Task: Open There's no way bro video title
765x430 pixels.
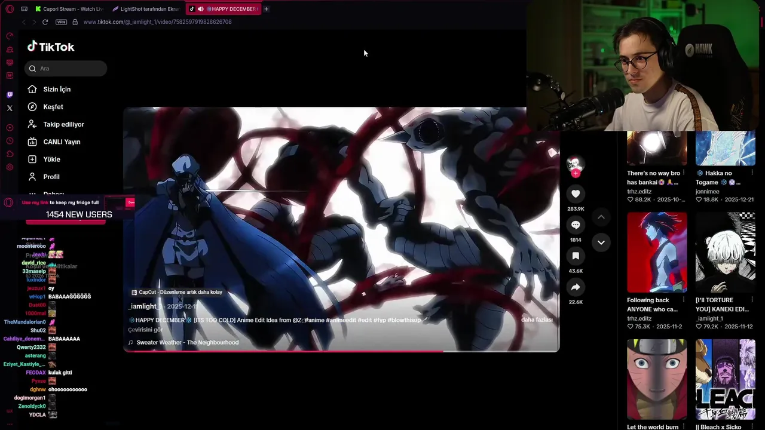Action: (x=653, y=177)
